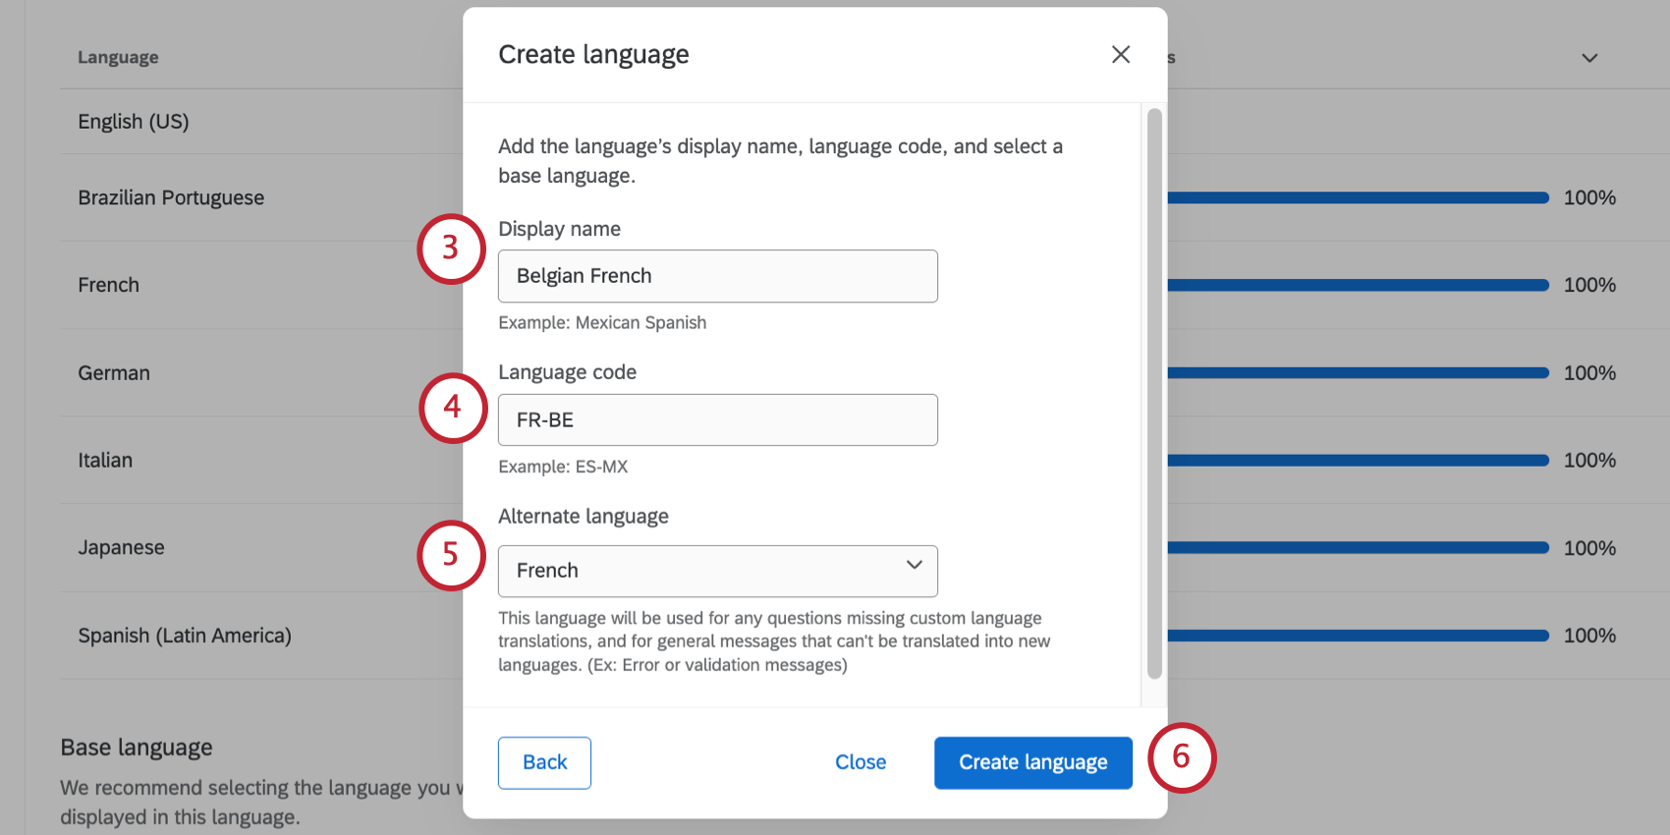
Task: Click the Display name input field
Action: [717, 276]
